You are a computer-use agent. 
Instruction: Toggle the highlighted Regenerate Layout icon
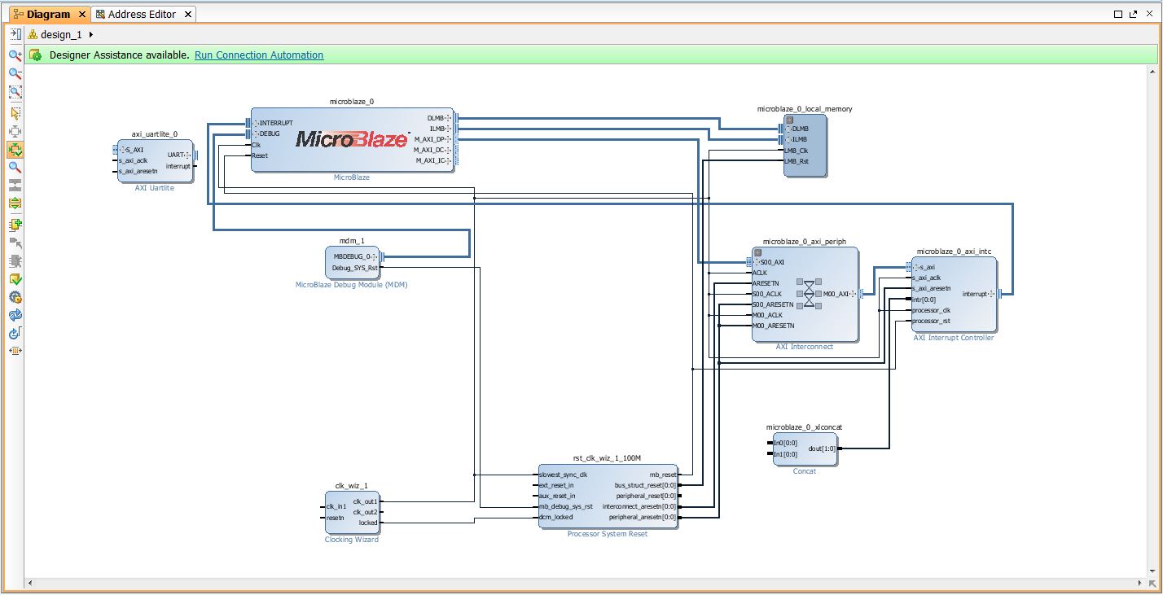[x=15, y=150]
